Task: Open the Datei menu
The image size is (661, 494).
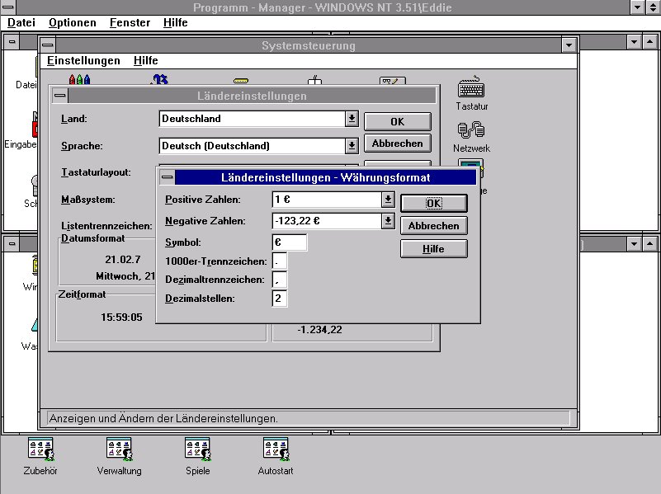Action: (x=21, y=22)
